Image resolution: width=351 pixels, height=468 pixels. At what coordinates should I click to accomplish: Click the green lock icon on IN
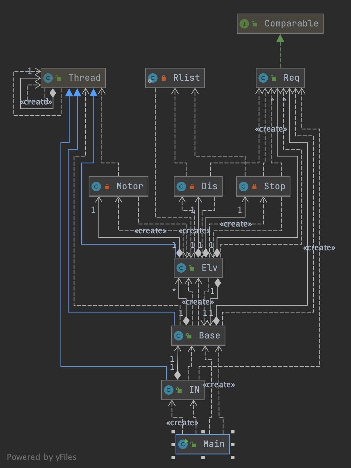tap(179, 390)
